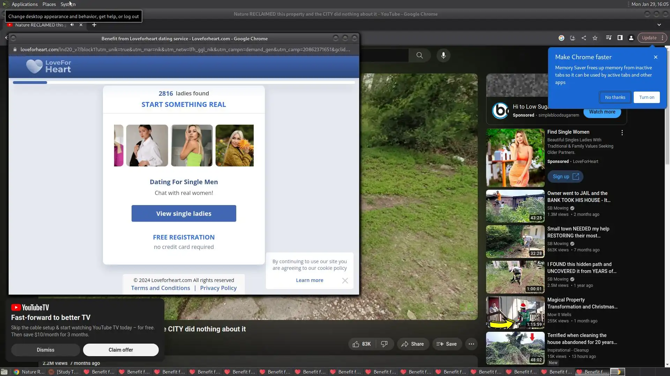Image resolution: width=670 pixels, height=376 pixels.
Task: Click View single ladies button
Action: (184, 213)
